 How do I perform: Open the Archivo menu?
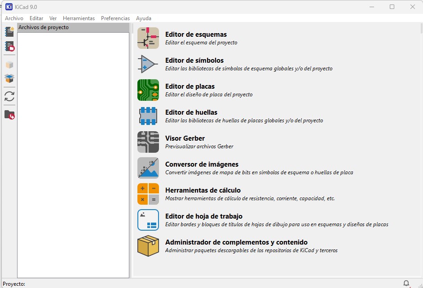(x=14, y=18)
